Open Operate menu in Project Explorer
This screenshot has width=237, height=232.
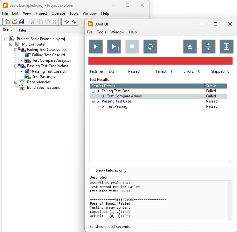[x=58, y=13]
